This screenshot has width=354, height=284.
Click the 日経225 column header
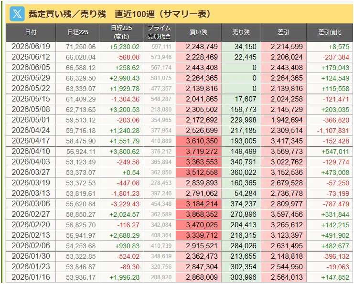point(77,32)
